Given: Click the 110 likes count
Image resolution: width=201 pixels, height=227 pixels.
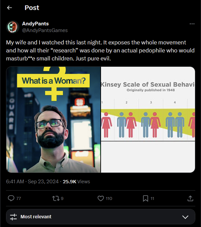Looking at the screenshot, I should [x=109, y=199].
